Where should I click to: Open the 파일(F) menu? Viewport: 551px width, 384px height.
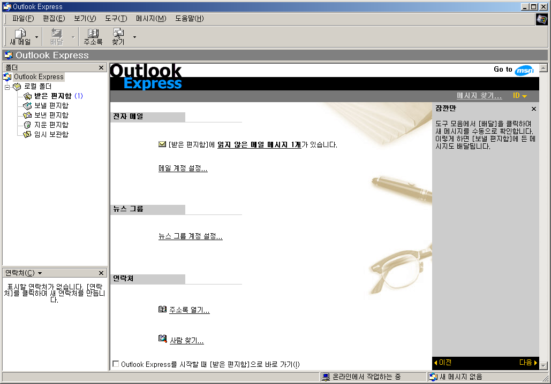(23, 19)
